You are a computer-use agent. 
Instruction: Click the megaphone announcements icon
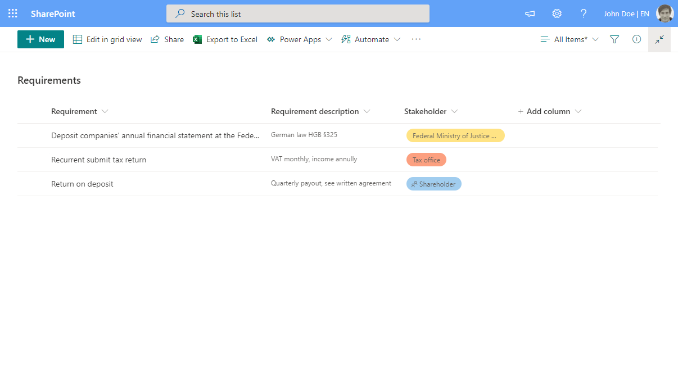(530, 13)
